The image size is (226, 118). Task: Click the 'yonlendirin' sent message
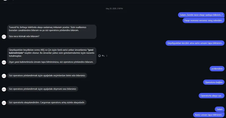point(217,69)
